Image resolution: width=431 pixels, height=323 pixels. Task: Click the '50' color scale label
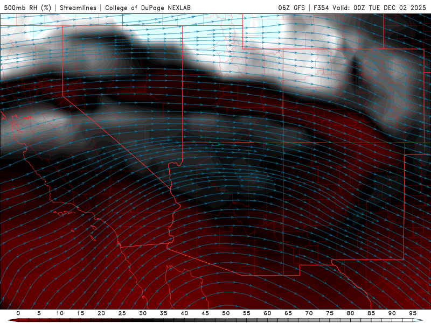(226, 313)
